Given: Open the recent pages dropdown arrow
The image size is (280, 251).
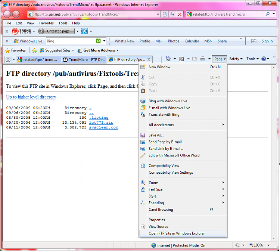Looking at the screenshot, I should pyautogui.click(x=22, y=14).
